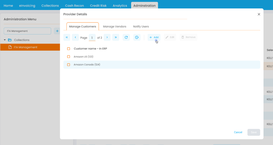Click the Save button
Screen dimensions: 273x145
pos(254,132)
